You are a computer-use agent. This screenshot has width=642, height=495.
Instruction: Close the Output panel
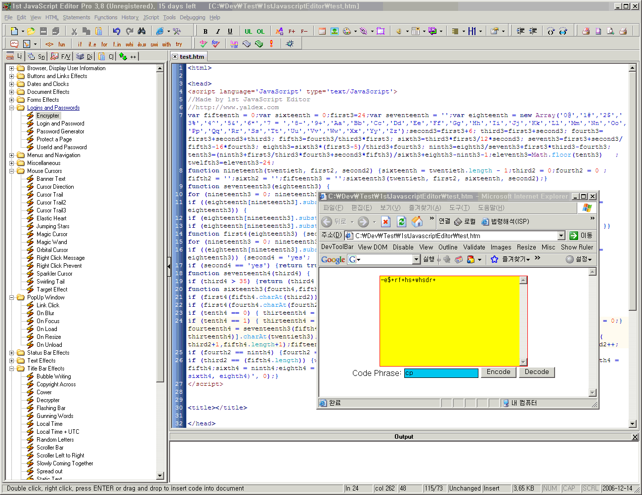635,437
